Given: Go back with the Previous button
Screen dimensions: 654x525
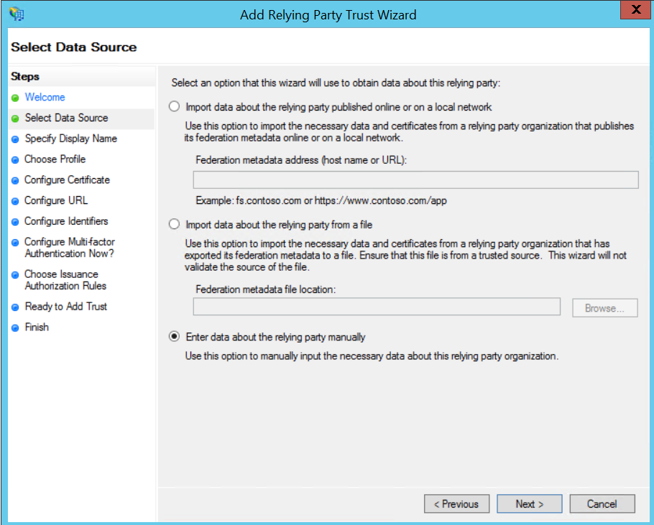Looking at the screenshot, I should (x=456, y=504).
